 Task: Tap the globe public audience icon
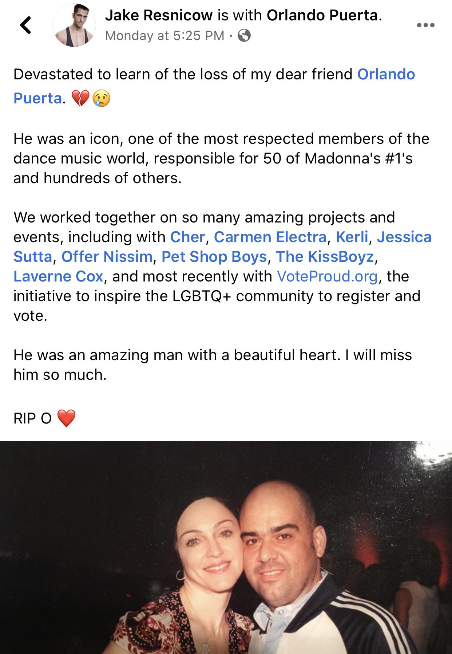pyautogui.click(x=244, y=36)
